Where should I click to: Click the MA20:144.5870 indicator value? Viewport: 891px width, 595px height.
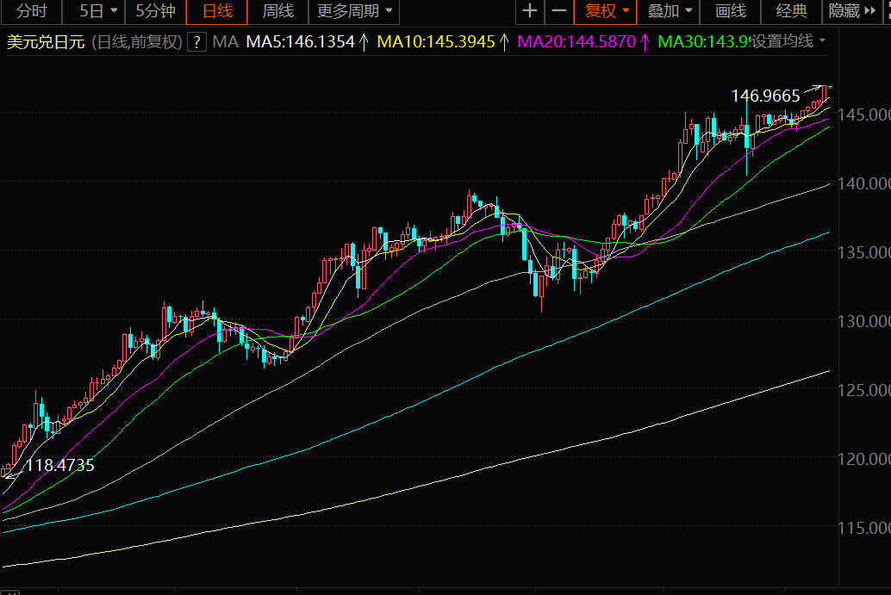[x=583, y=42]
